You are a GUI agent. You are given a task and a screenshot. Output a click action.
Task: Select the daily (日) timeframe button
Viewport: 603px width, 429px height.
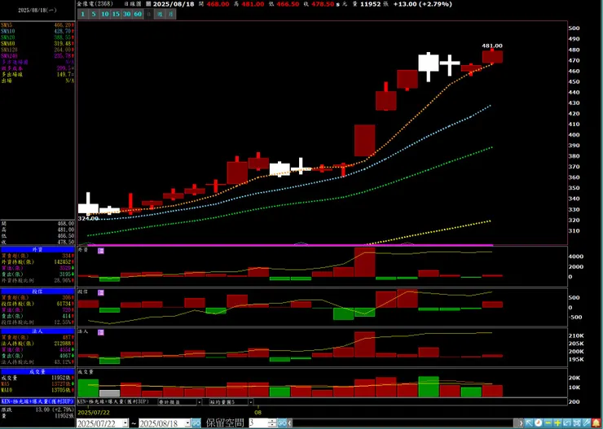149,14
